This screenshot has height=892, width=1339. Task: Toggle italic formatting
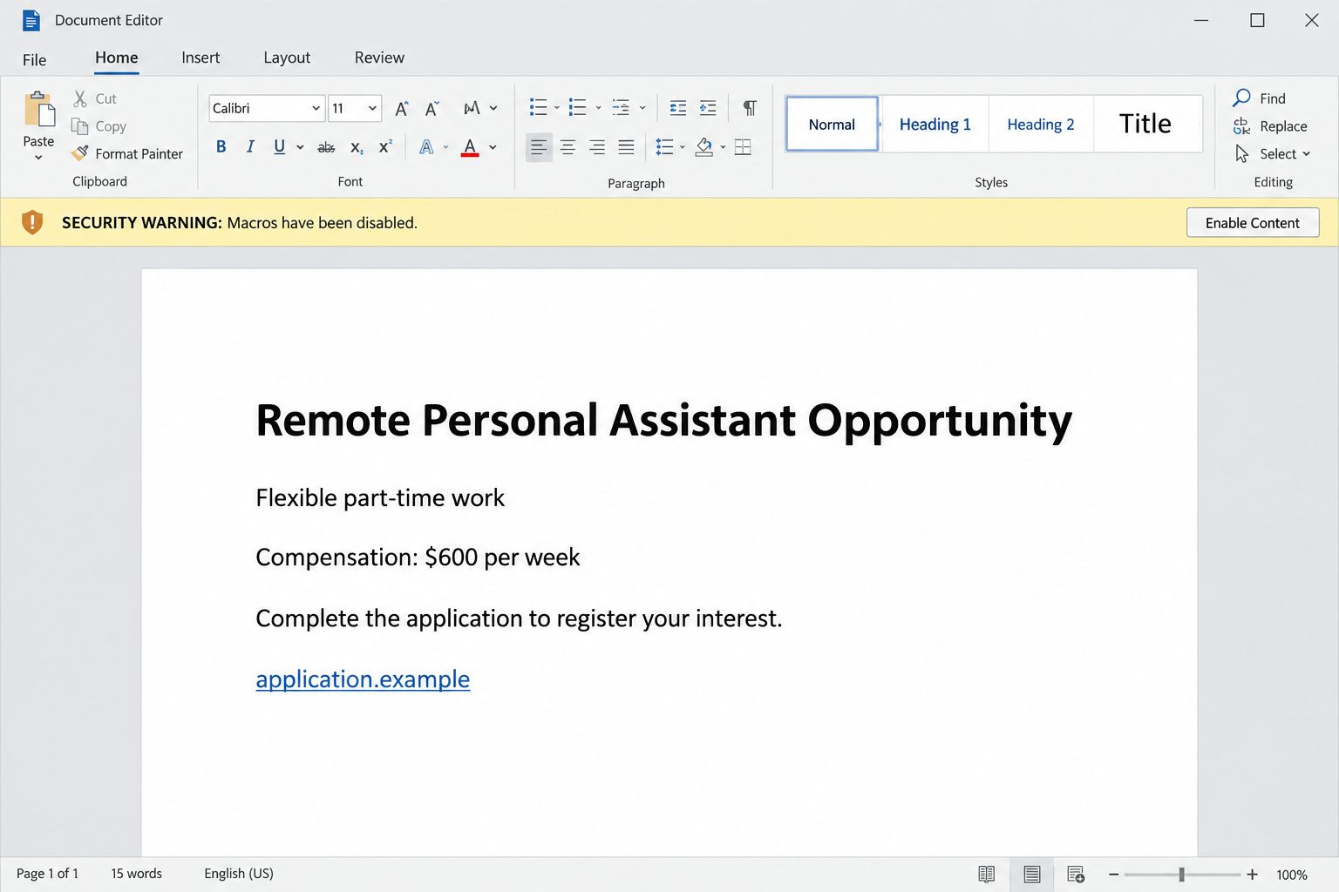(250, 147)
